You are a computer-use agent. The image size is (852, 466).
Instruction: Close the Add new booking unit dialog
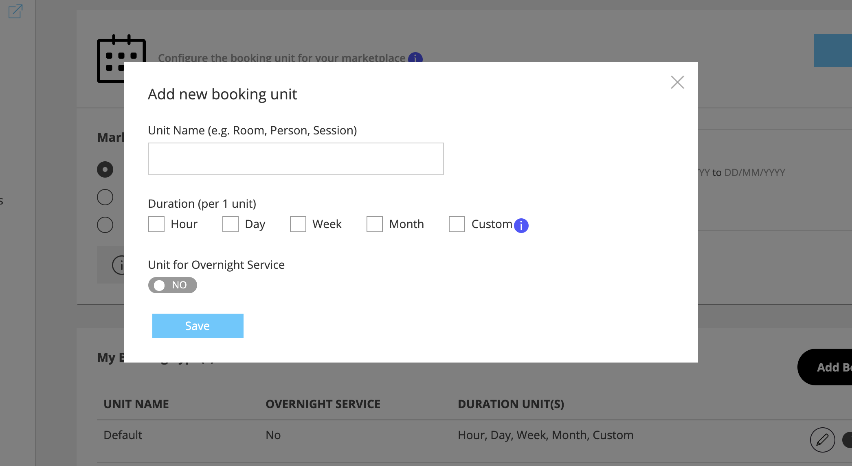click(677, 82)
